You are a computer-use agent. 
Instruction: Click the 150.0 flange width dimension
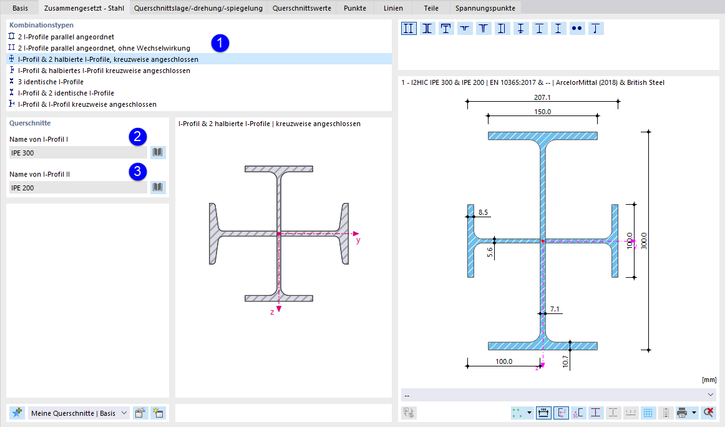coord(542,112)
